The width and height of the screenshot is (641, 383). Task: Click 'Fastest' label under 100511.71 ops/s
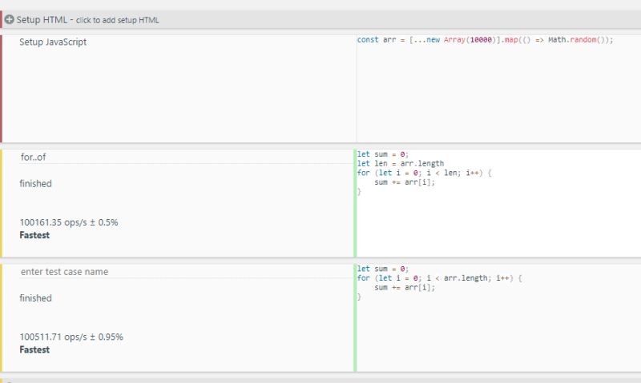34,350
